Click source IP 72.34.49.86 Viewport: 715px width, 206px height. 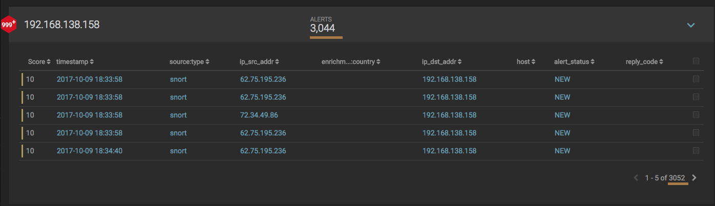click(x=259, y=115)
